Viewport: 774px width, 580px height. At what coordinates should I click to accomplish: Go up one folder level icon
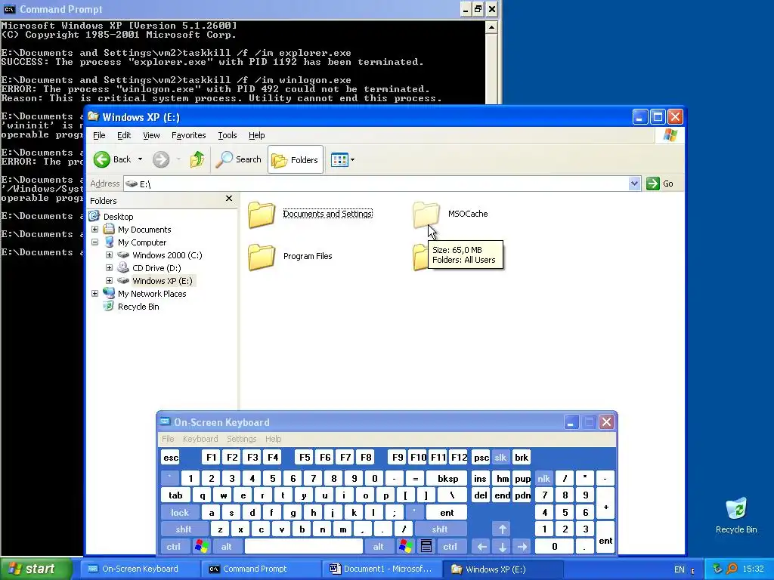(x=197, y=159)
